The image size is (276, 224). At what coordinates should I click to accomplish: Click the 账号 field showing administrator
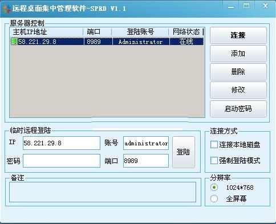point(146,143)
